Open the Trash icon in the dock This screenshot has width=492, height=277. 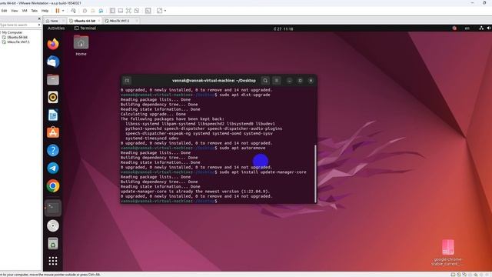[x=53, y=243]
